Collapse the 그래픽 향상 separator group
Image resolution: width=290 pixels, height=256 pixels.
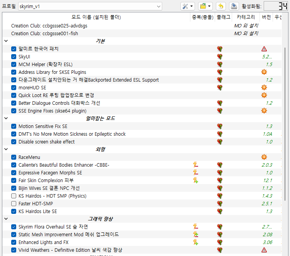(6, 219)
